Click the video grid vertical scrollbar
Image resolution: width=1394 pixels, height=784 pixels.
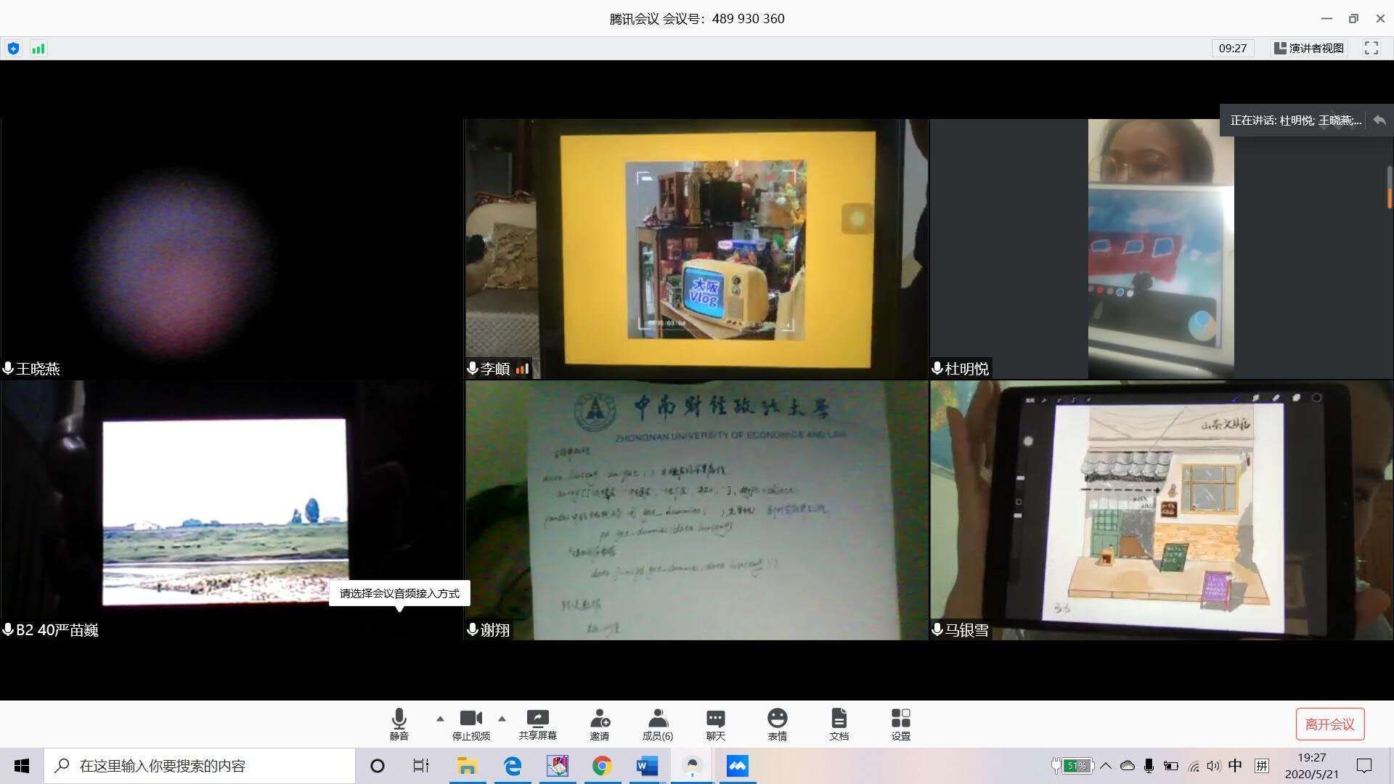pos(1390,188)
